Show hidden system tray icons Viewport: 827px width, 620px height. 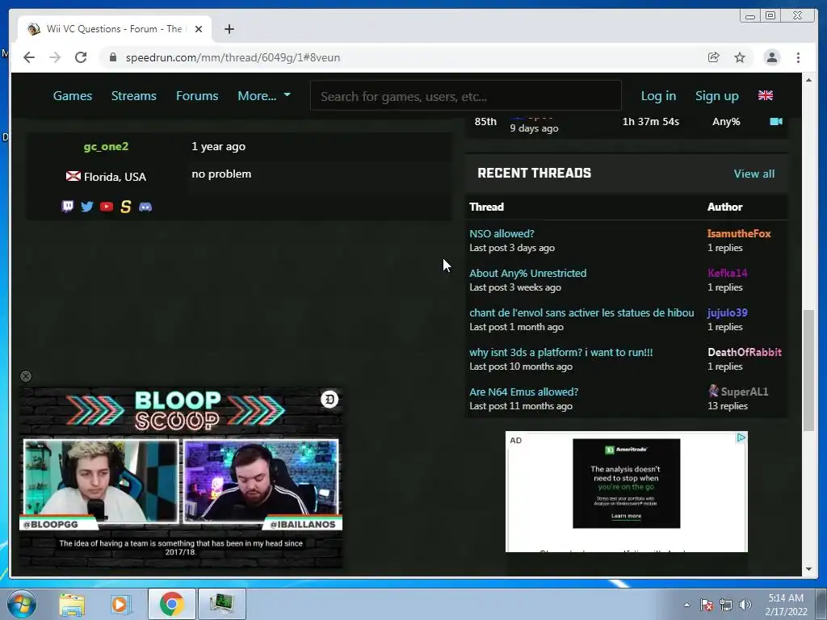click(x=686, y=605)
